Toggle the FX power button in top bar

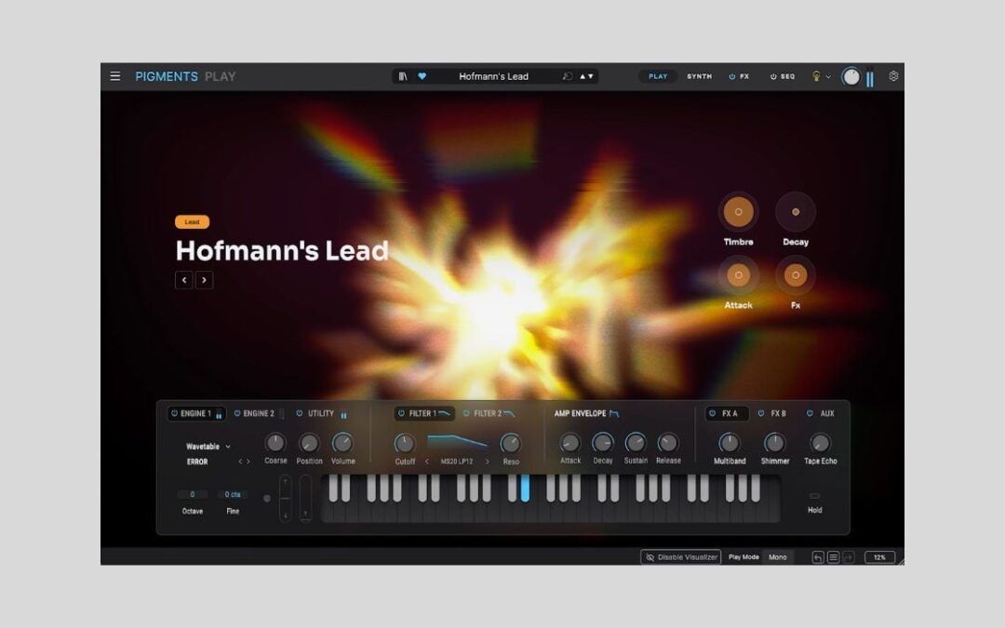coord(732,76)
